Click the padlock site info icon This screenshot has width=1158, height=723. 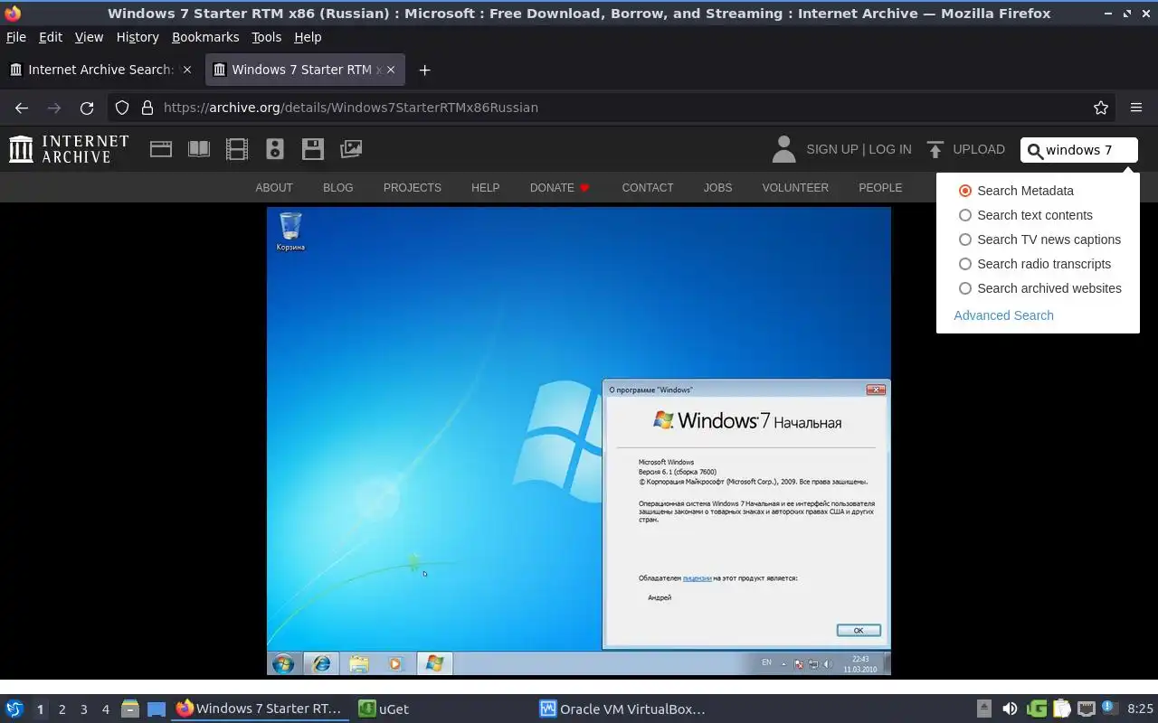[147, 108]
